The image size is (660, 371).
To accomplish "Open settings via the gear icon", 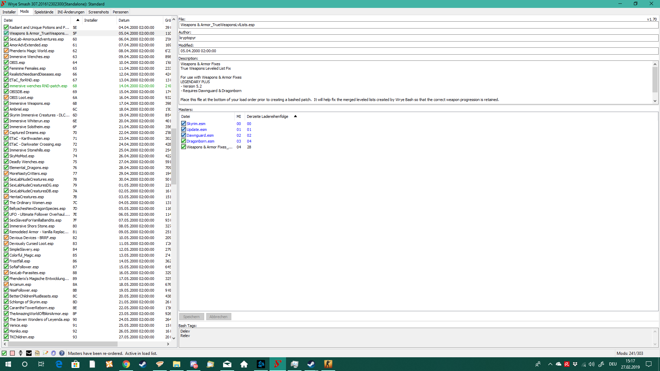I will tap(54, 353).
